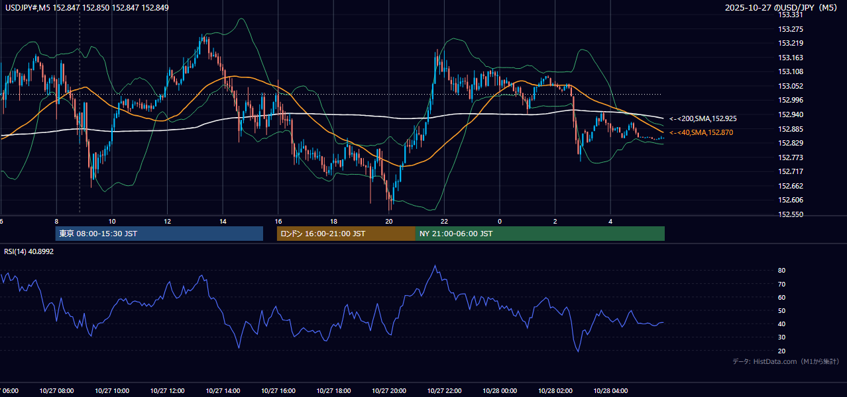Click hour tick 18 below price chart

tap(333, 221)
